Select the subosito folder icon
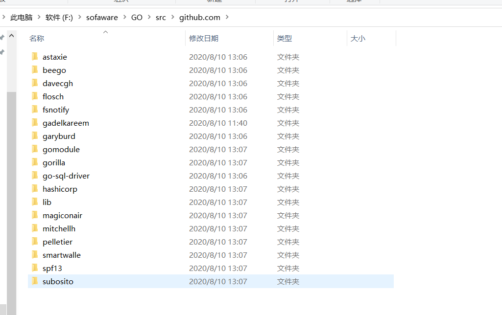Screen dimensions: 502x315 click(x=35, y=281)
